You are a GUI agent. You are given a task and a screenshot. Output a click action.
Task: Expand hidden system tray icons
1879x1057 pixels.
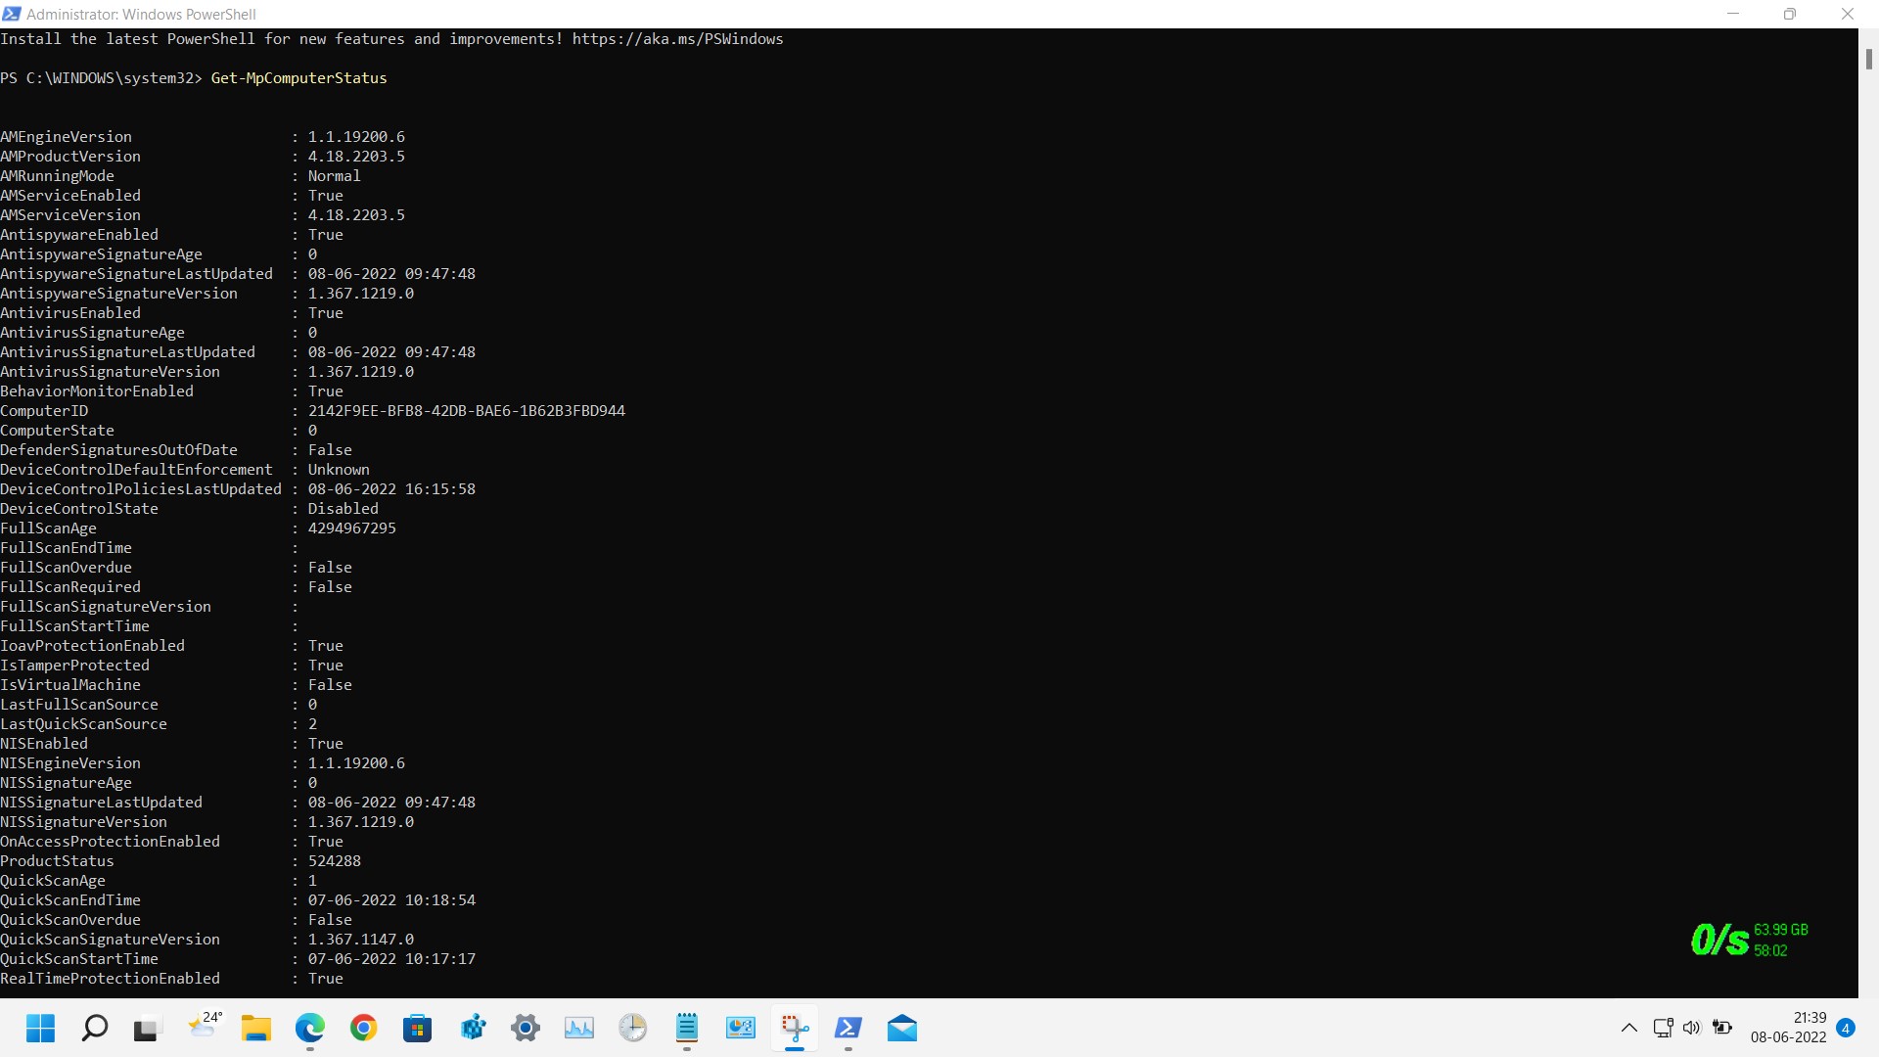click(x=1630, y=1028)
